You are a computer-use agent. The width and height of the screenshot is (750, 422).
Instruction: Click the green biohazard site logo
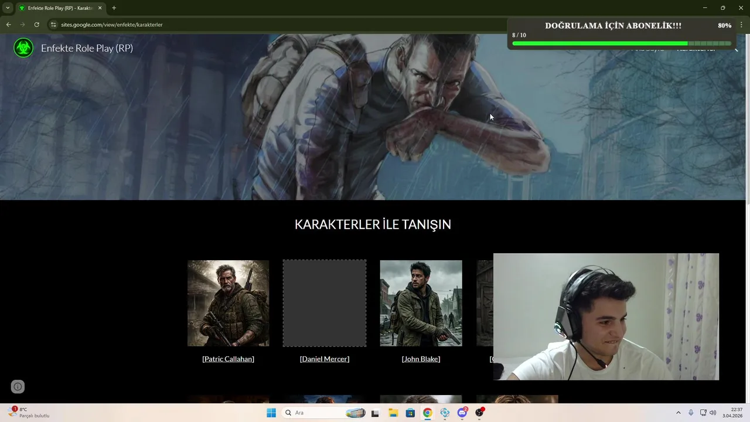23,48
